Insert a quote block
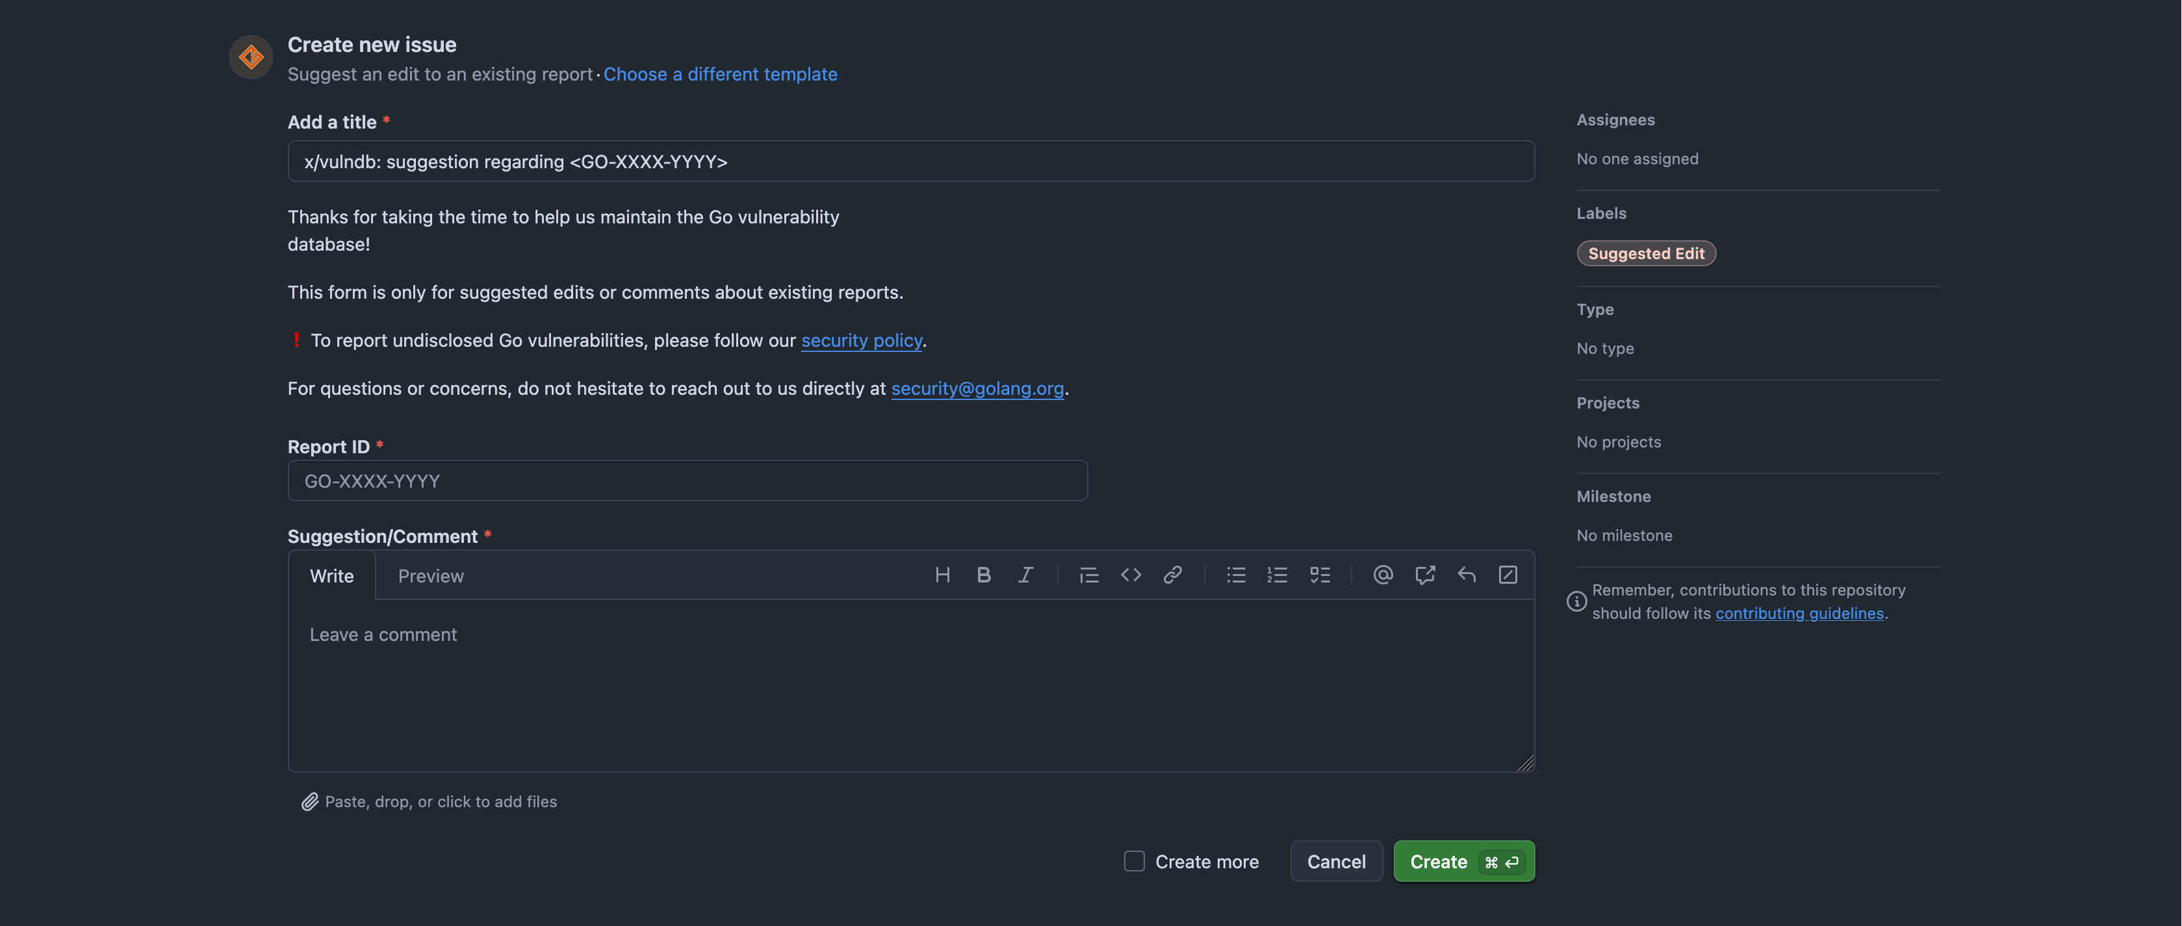Image resolution: width=2182 pixels, height=926 pixels. pyautogui.click(x=1088, y=575)
